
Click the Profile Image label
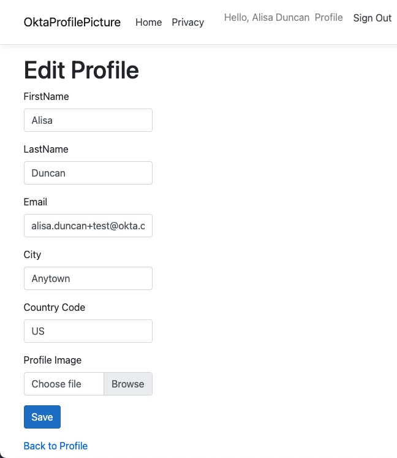53,360
